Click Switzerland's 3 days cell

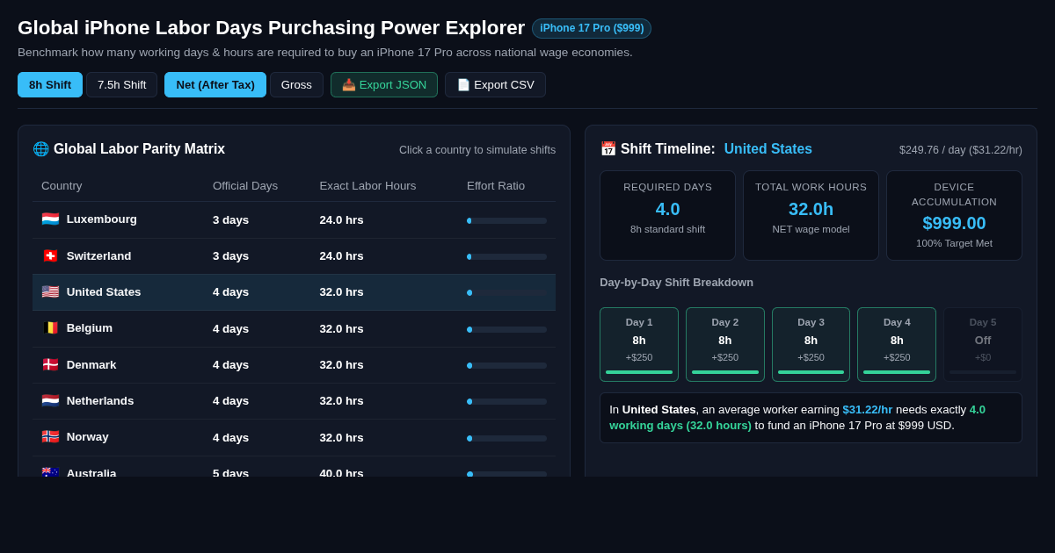(230, 255)
